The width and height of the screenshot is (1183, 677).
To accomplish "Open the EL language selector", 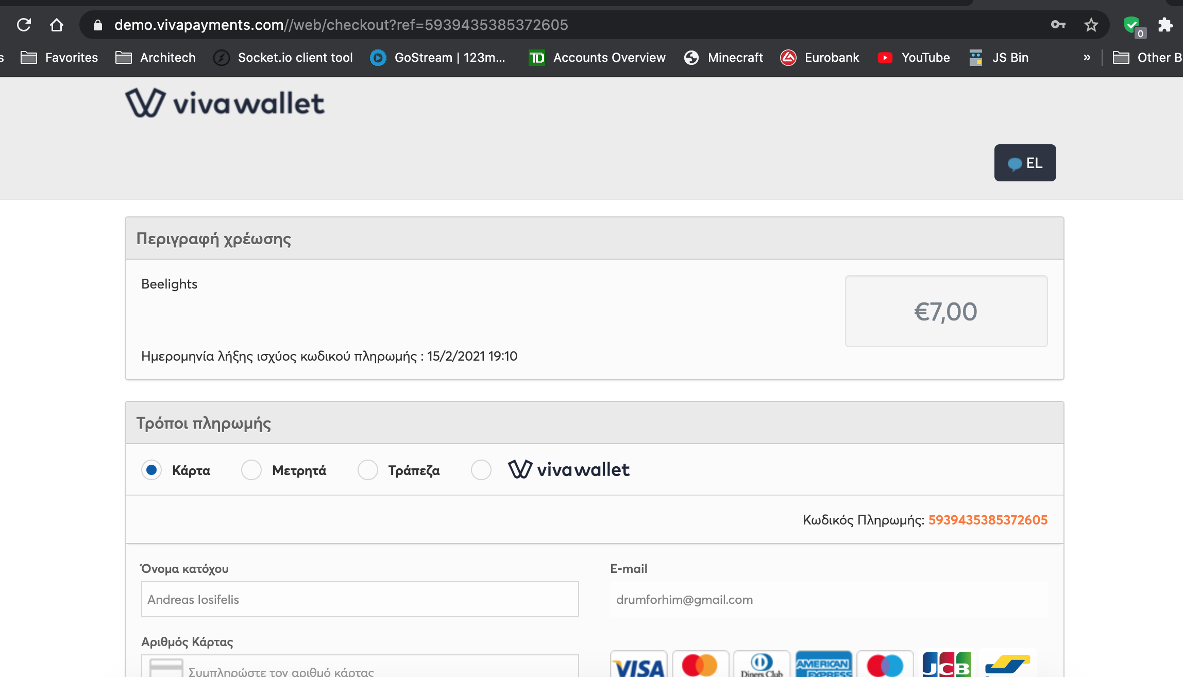I will pos(1024,163).
